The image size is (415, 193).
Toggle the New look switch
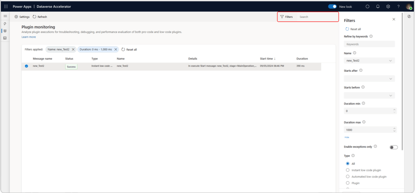click(332, 6)
